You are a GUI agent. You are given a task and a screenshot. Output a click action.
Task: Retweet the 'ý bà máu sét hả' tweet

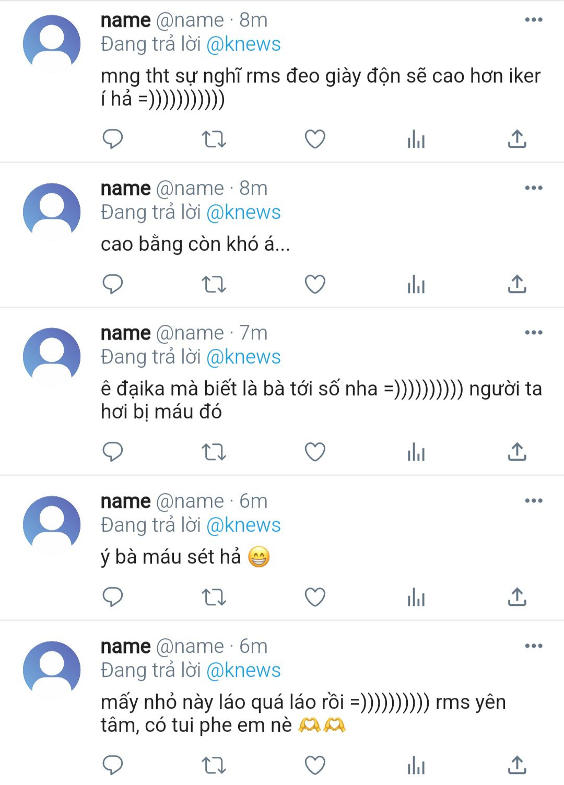point(214,597)
